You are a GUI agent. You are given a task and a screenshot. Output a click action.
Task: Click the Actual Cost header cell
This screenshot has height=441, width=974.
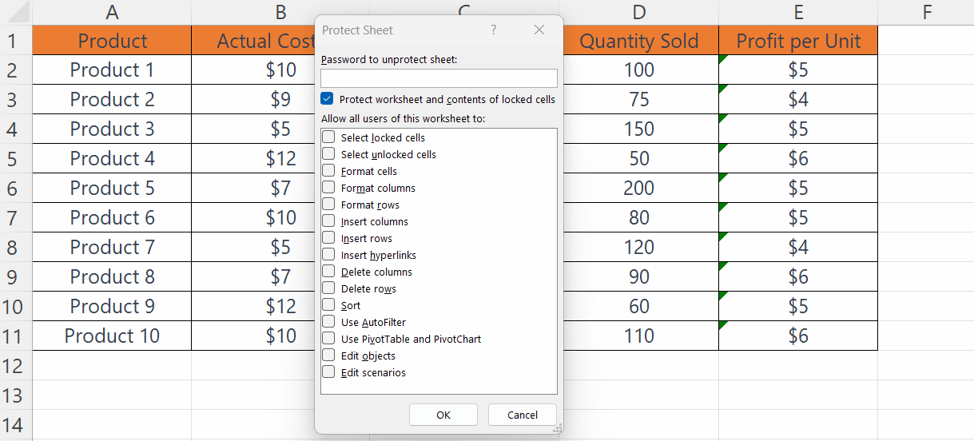click(x=254, y=41)
